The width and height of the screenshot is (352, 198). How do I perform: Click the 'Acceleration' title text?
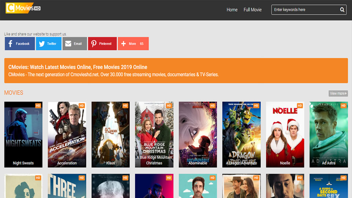(67, 163)
